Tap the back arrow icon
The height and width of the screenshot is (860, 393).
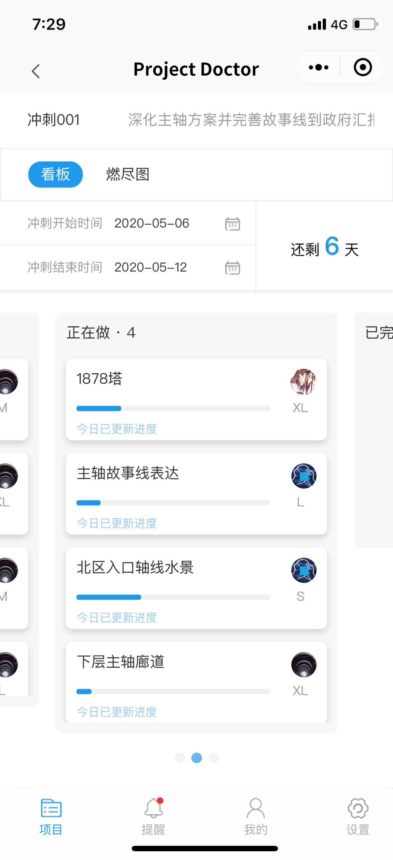(x=36, y=71)
